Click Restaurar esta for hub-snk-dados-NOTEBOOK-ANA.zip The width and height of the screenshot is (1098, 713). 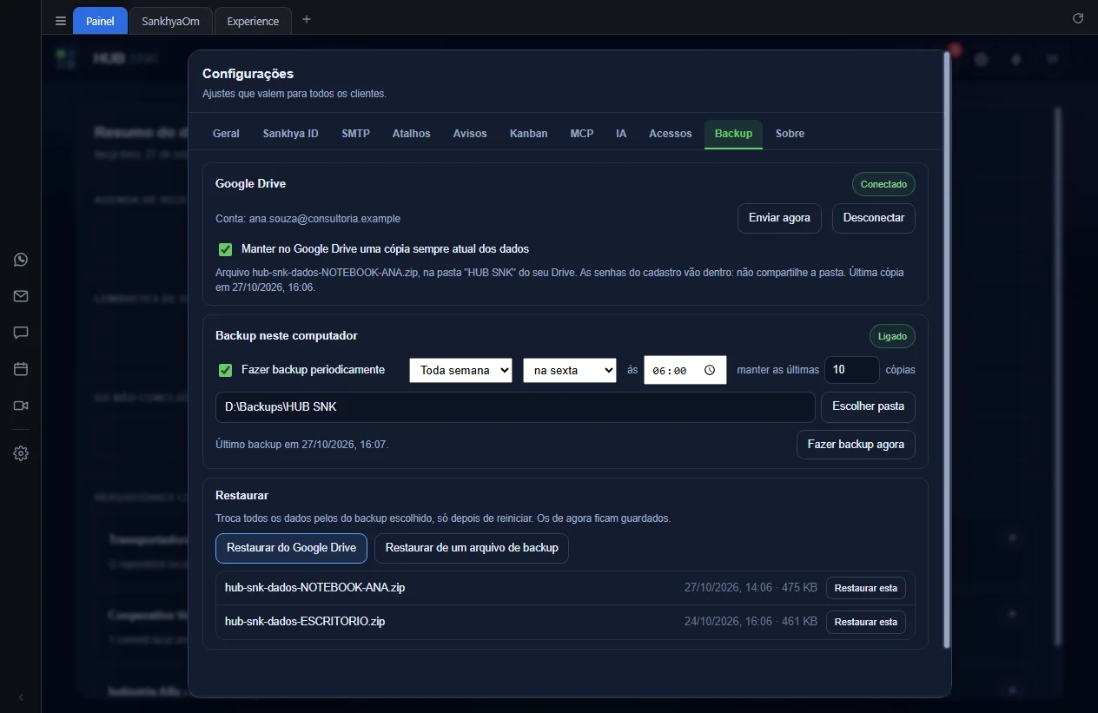click(x=866, y=588)
